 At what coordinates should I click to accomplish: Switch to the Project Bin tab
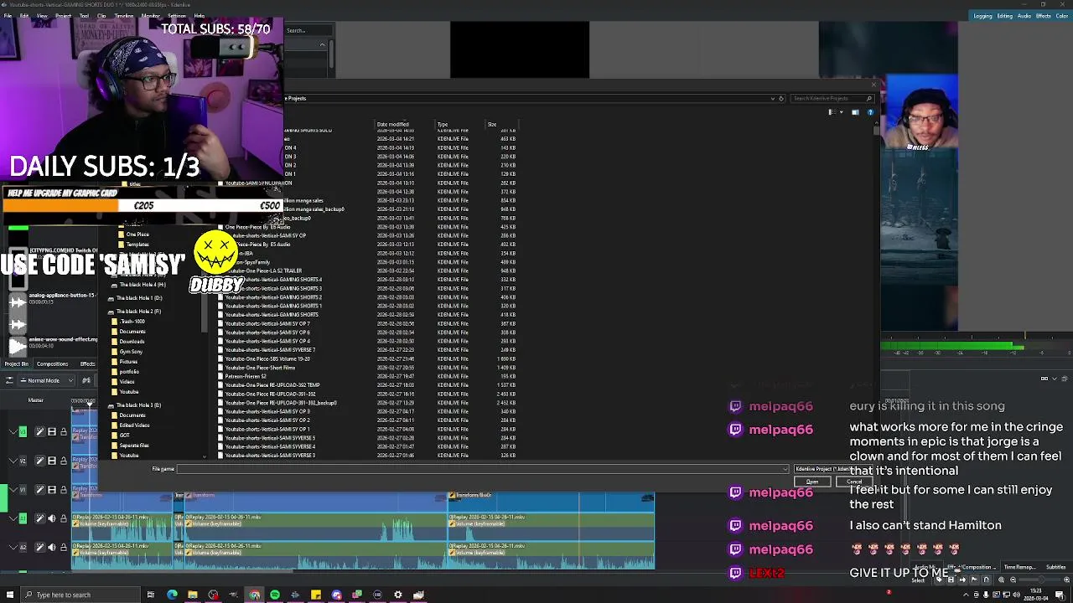point(17,364)
